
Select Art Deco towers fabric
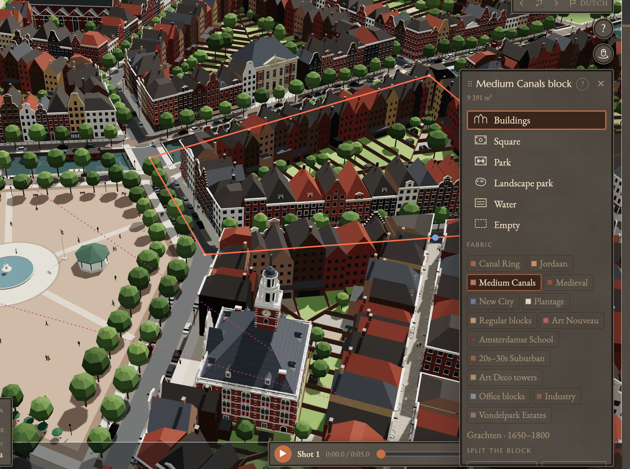coord(505,377)
